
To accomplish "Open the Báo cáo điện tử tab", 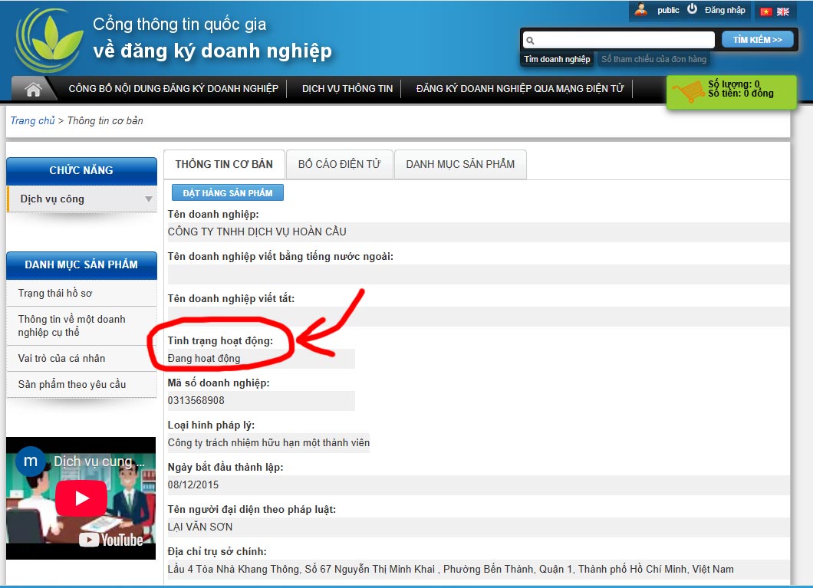I will pyautogui.click(x=339, y=164).
